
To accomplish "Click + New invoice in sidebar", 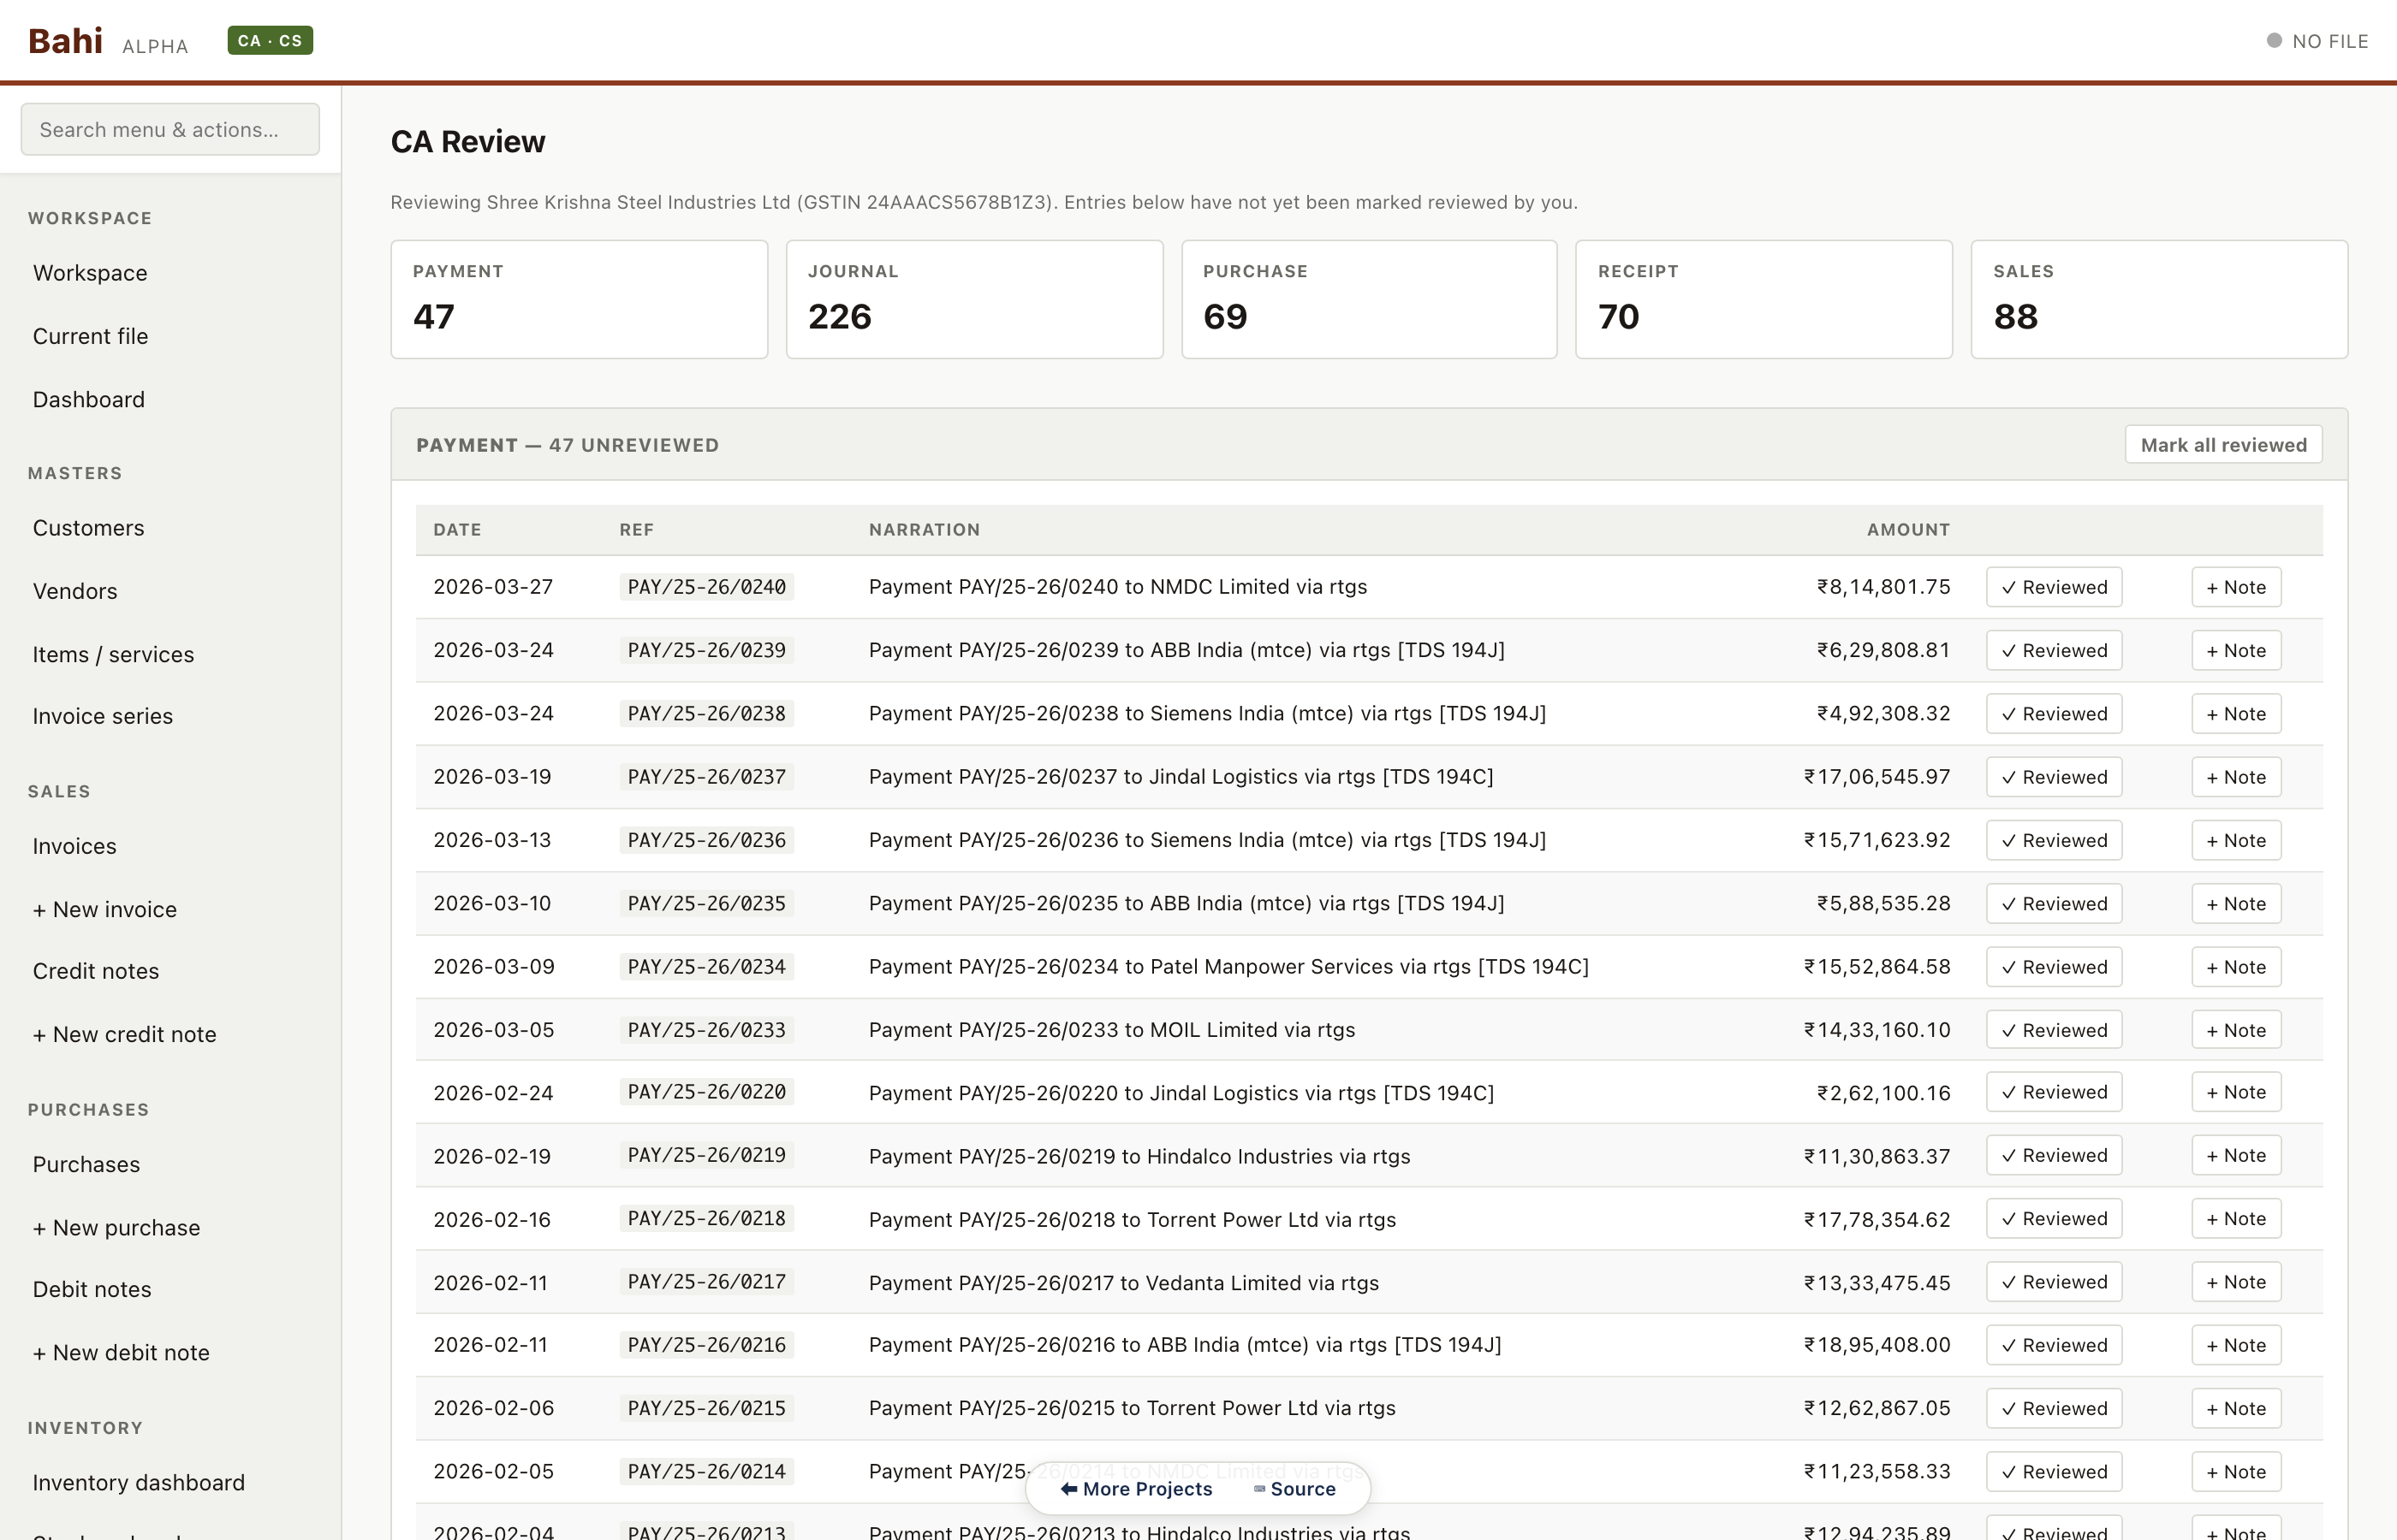I will (x=104, y=908).
